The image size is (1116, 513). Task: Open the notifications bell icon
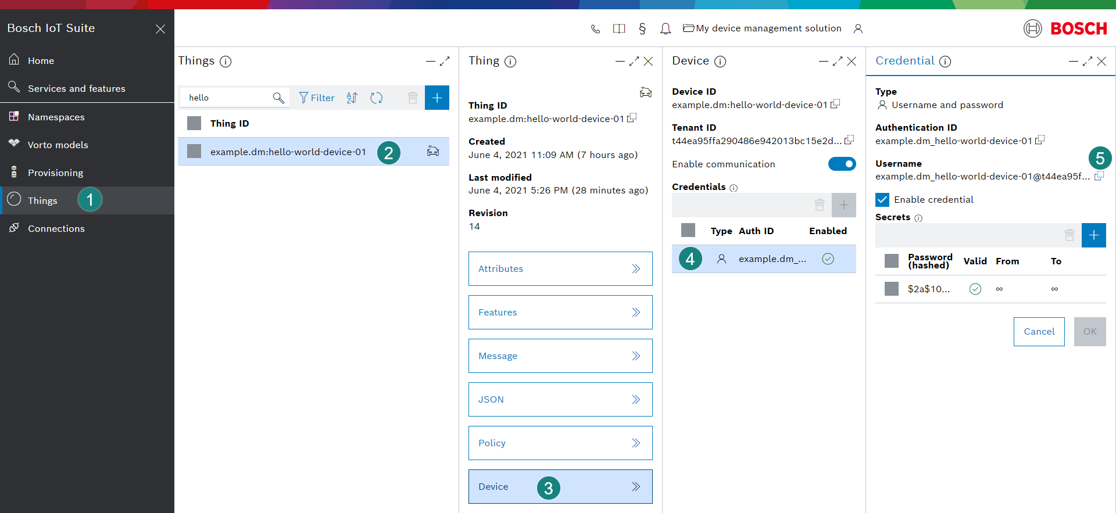click(x=666, y=28)
